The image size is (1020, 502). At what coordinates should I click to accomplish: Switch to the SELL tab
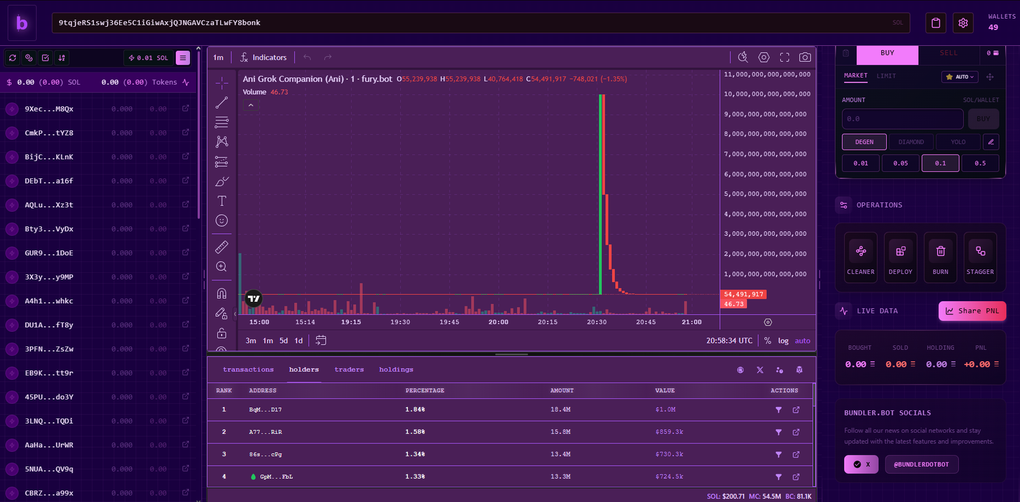(x=949, y=54)
